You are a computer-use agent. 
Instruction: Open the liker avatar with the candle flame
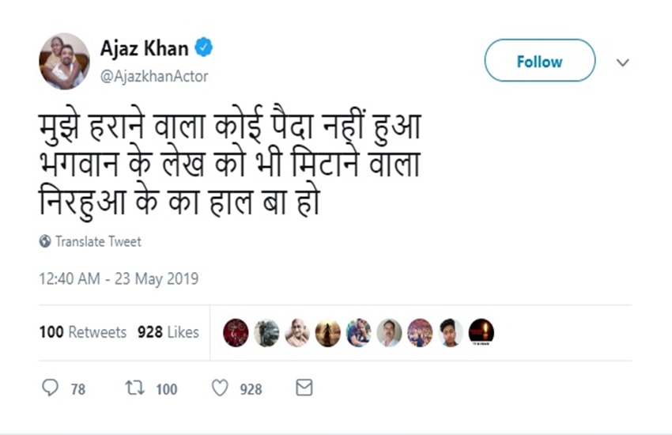pos(481,332)
